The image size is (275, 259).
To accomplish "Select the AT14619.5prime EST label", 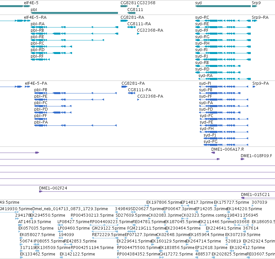I will pyautogui.click(x=34, y=222).
